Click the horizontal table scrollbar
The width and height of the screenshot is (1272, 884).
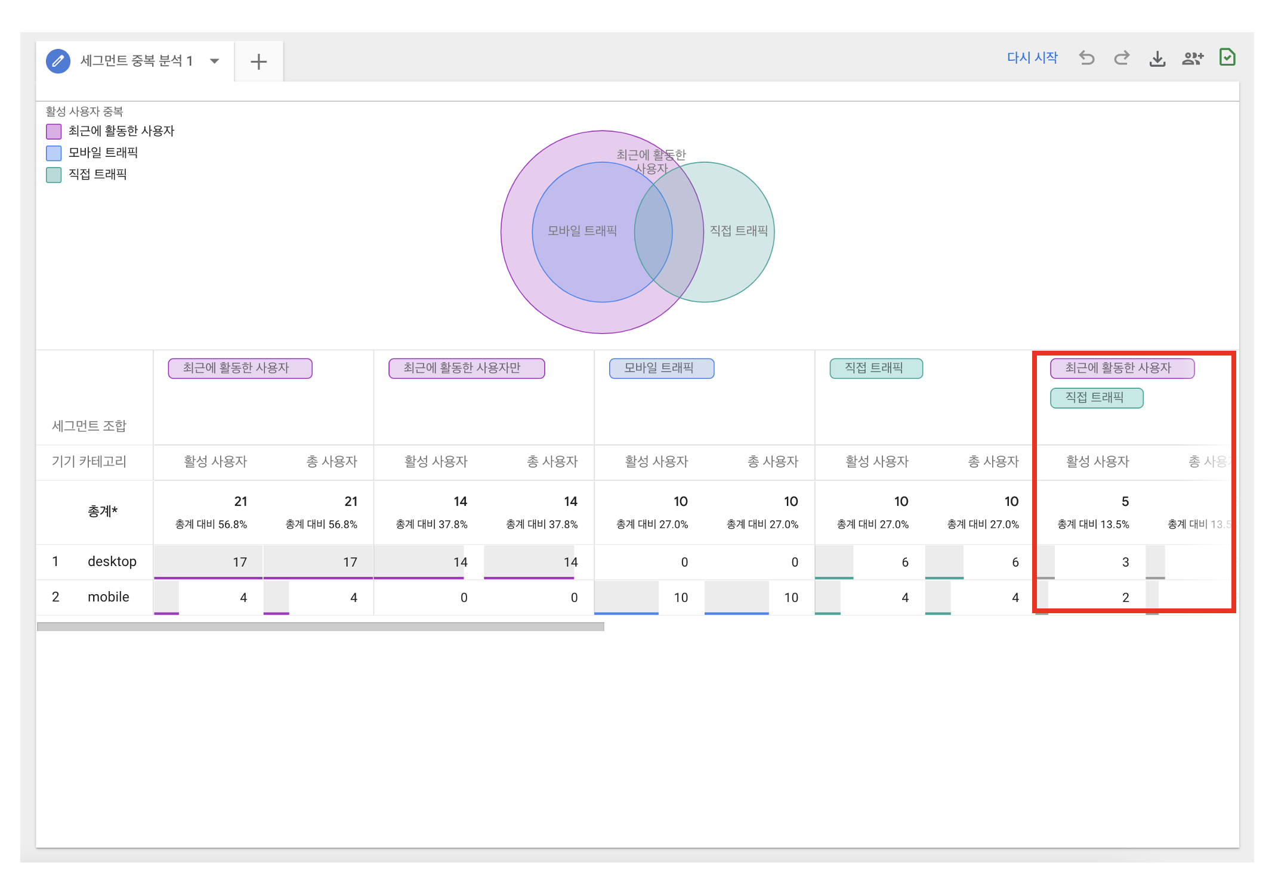pos(320,626)
